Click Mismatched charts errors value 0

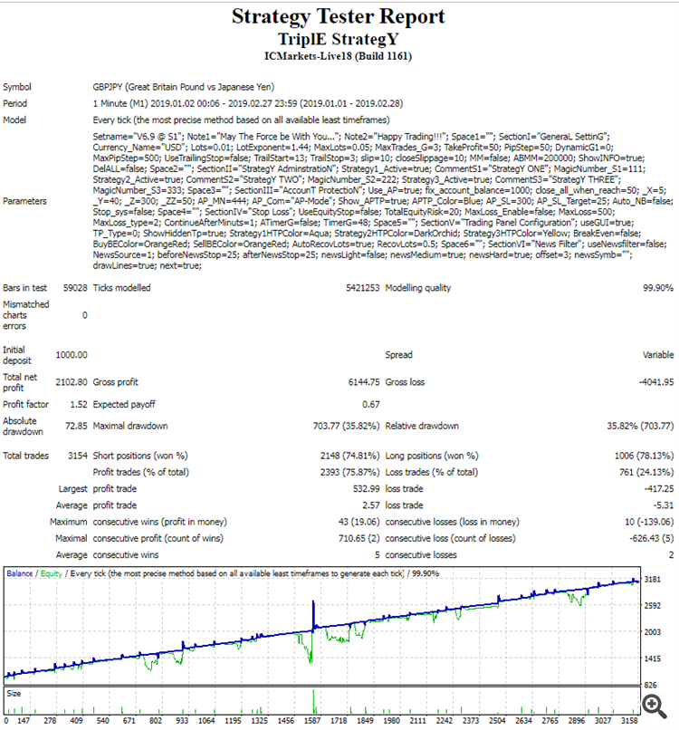(85, 315)
